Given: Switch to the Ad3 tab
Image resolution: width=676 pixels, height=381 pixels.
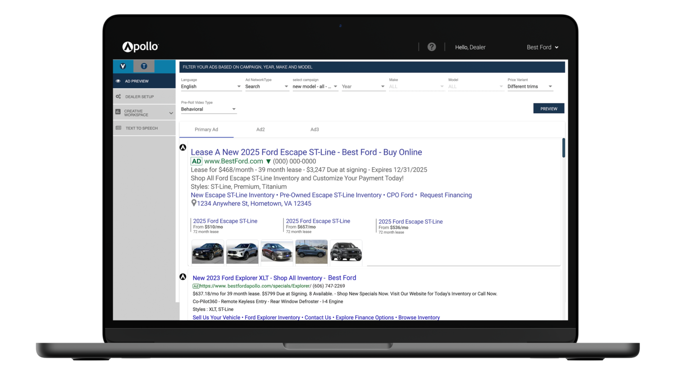Looking at the screenshot, I should 315,129.
